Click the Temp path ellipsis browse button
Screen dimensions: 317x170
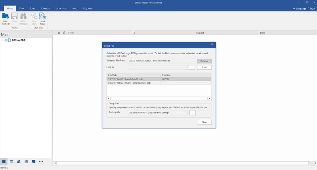click(193, 113)
